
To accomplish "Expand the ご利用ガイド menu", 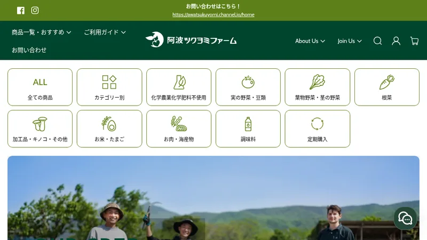I will [x=105, y=32].
